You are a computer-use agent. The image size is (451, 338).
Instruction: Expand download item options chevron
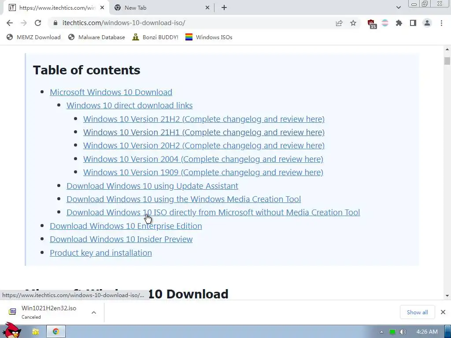(94, 312)
